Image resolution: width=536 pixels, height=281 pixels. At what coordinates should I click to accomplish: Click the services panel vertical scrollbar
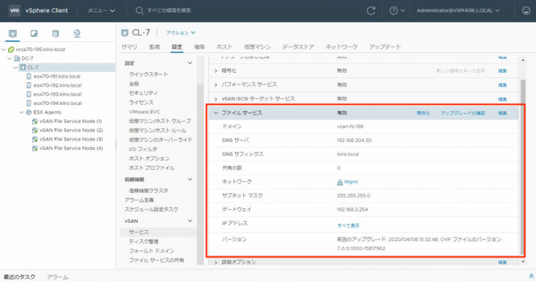(523, 167)
